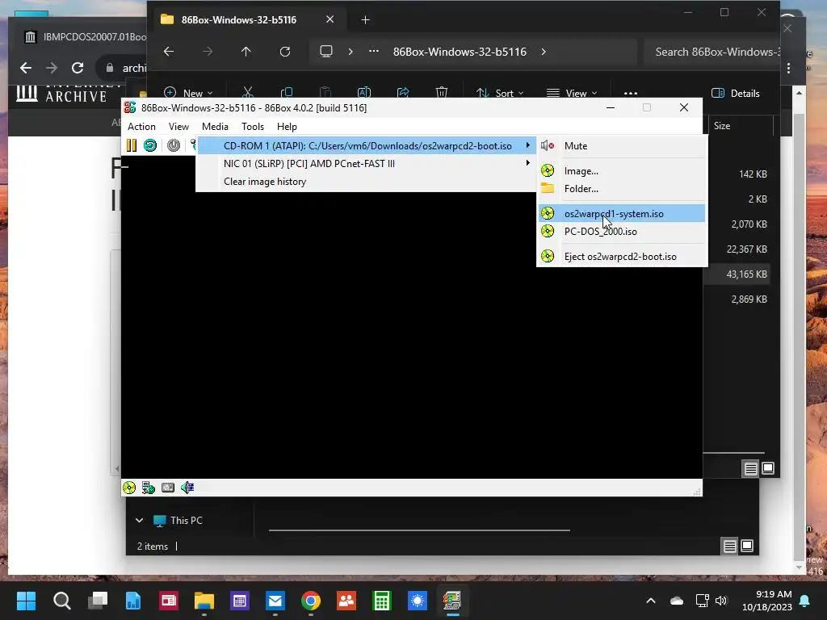This screenshot has width=827, height=620.
Task: Click the network status bar icon
Action: pos(149,488)
